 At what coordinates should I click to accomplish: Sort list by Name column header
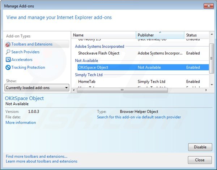coord(103,35)
